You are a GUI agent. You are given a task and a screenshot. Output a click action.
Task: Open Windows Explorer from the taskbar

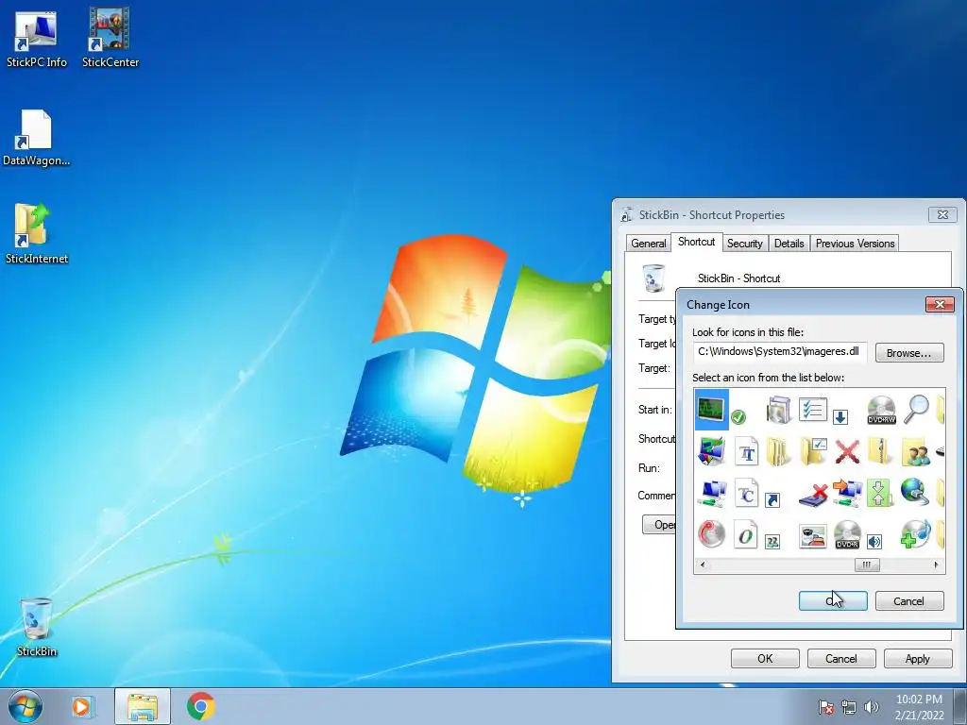click(142, 706)
